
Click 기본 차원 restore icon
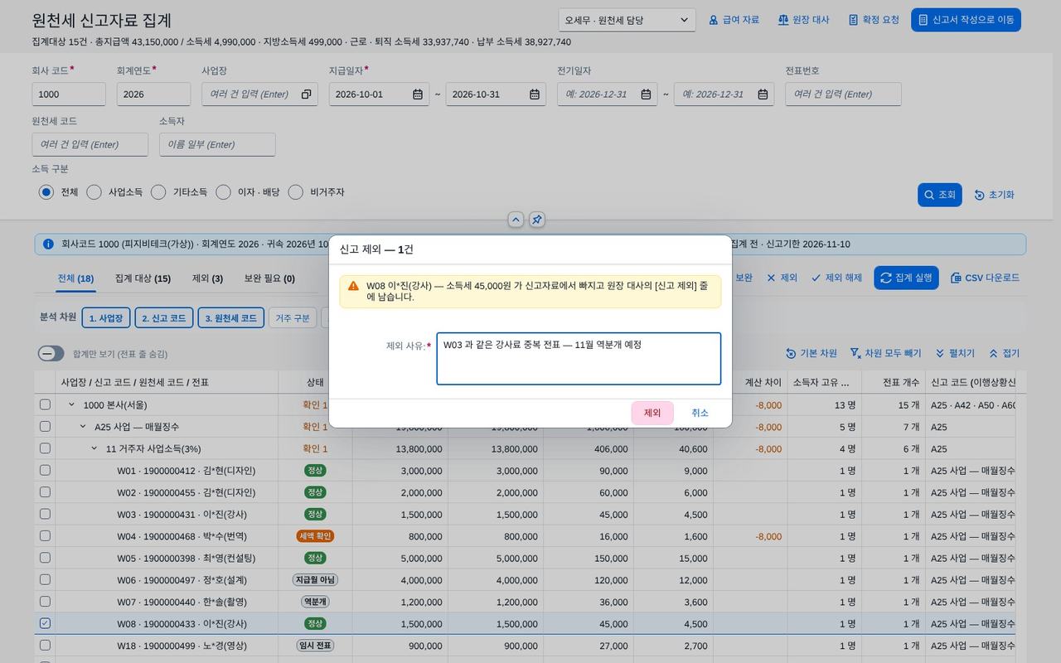791,354
